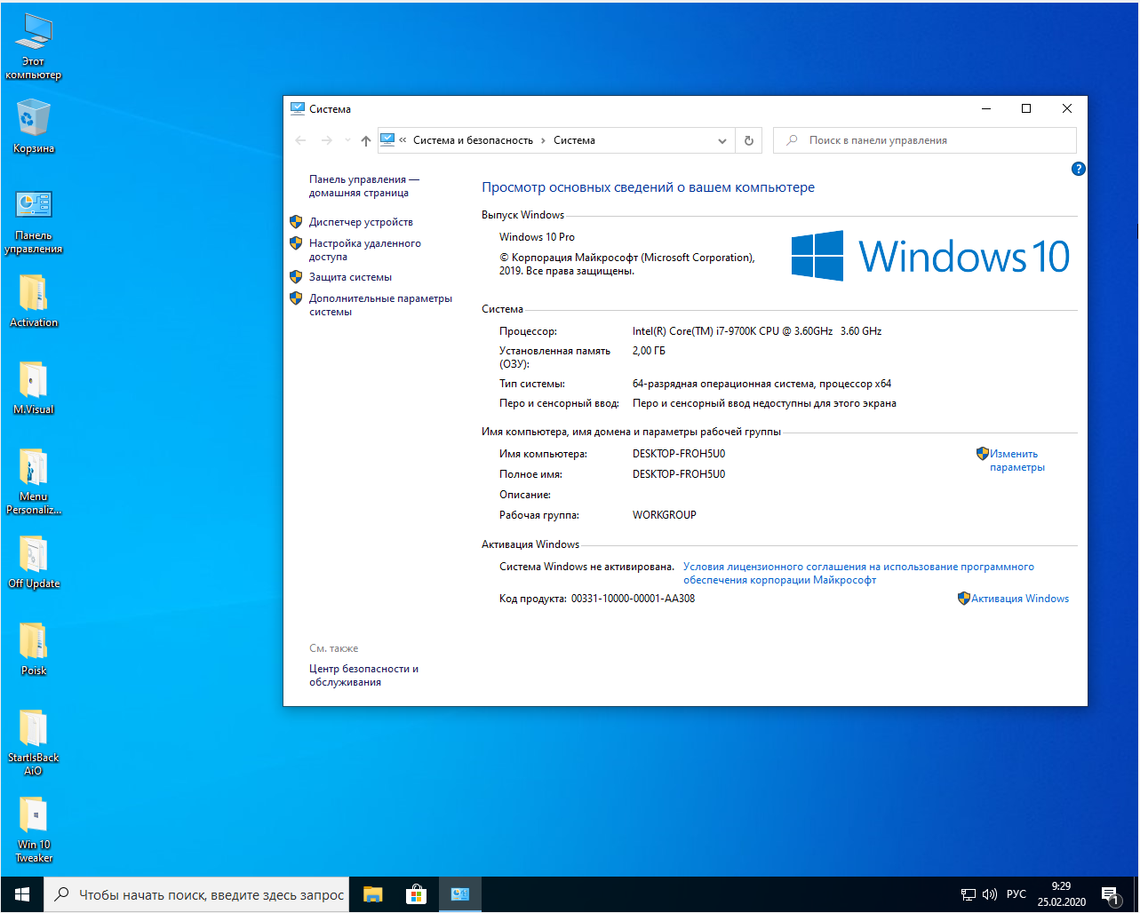The width and height of the screenshot is (1140, 913).
Task: Expand the hidden breadcrumb '«' chevron
Action: pos(403,140)
